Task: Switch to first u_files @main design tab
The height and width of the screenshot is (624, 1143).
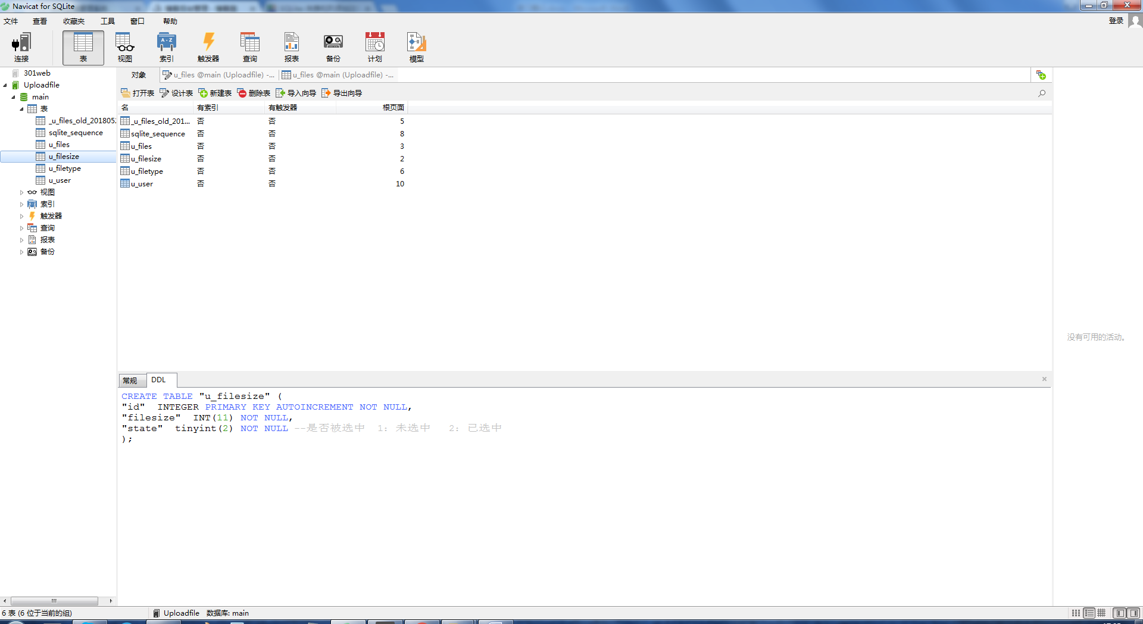Action: coord(219,75)
